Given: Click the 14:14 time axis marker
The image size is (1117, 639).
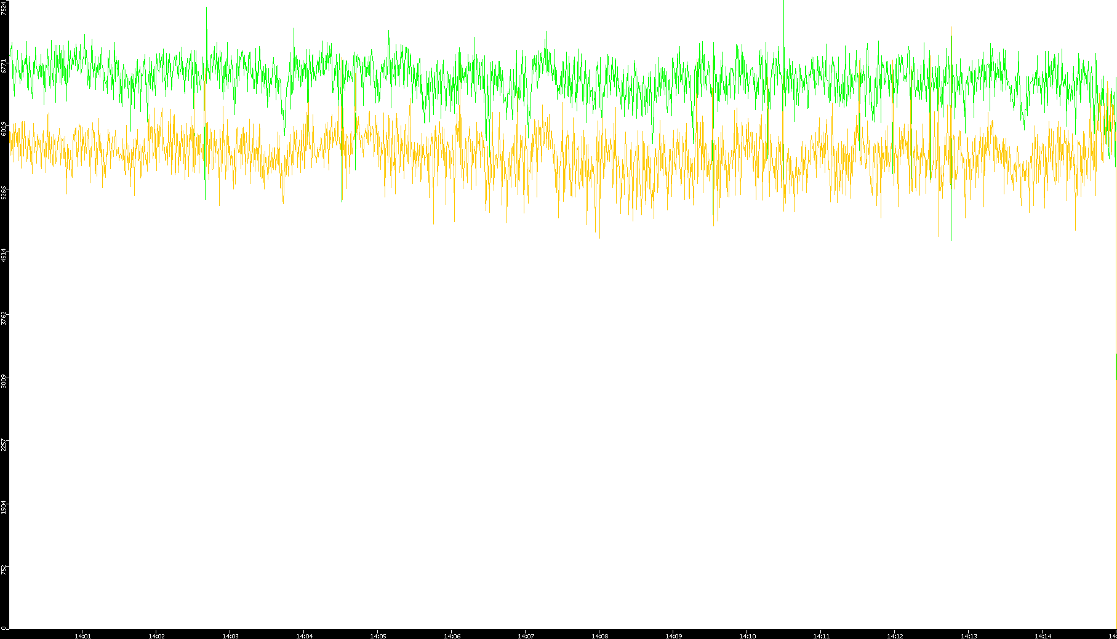Looking at the screenshot, I should click(1043, 636).
